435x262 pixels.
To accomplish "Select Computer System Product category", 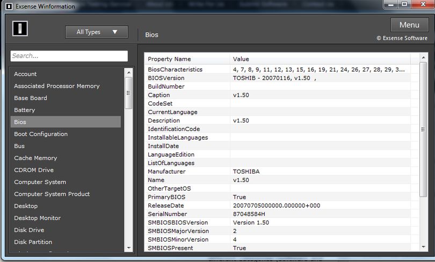I will [x=66, y=194].
